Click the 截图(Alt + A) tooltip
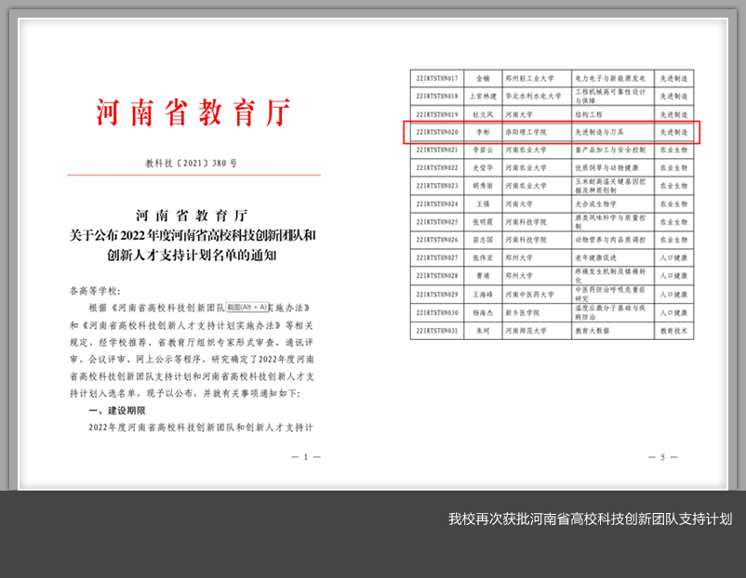Image resolution: width=746 pixels, height=578 pixels. 246,307
